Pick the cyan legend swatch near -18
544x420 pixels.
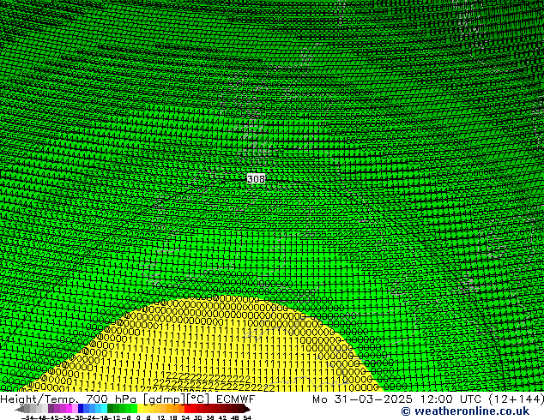(104, 409)
